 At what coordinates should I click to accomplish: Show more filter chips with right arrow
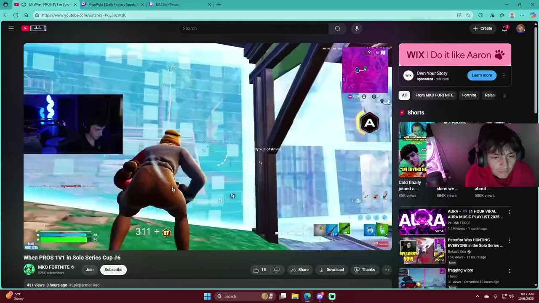[504, 96]
